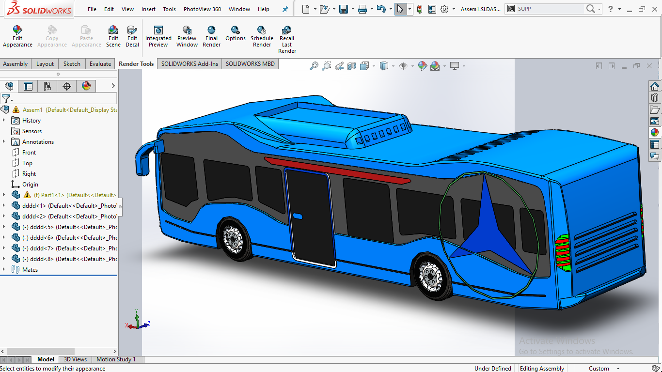Open the File menu
The height and width of the screenshot is (372, 662).
(92, 9)
